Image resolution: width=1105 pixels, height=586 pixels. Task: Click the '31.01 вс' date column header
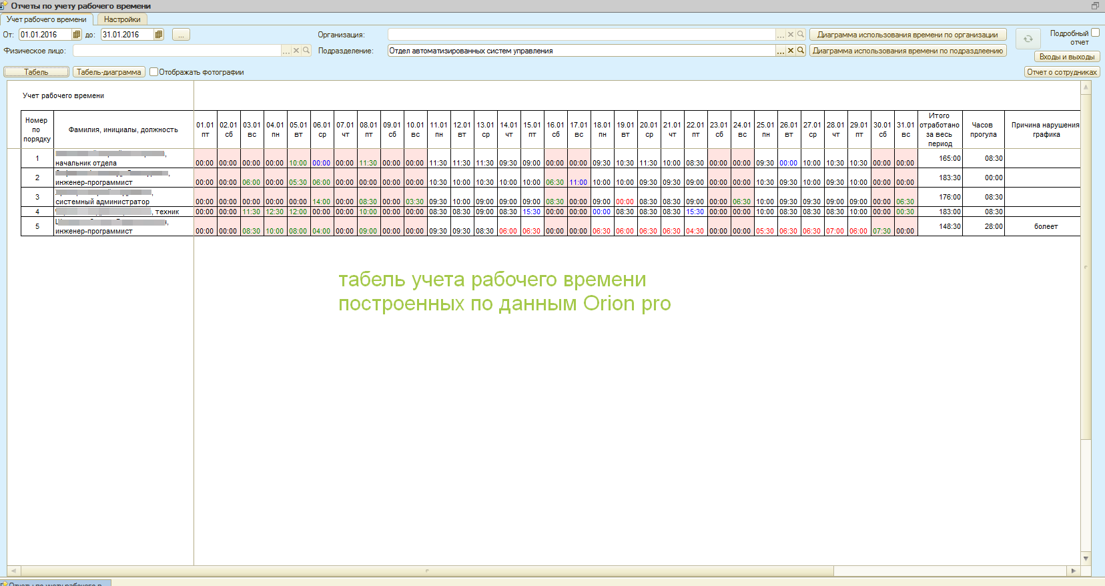point(905,129)
